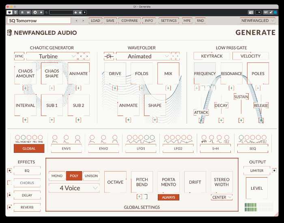The width and height of the screenshot is (284, 223).
Task: Open the ENV1 modulation tab
Action: coord(66,149)
